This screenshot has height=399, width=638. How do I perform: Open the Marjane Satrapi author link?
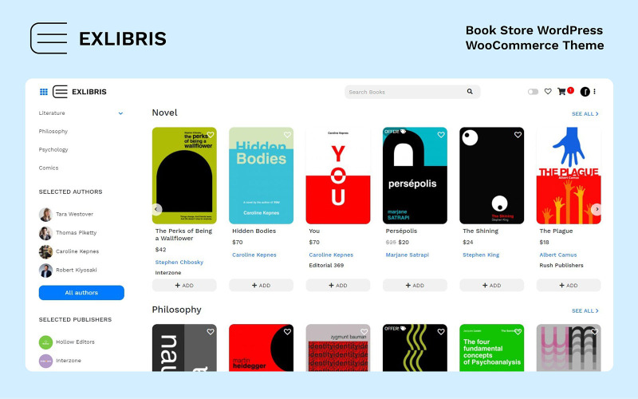408,255
